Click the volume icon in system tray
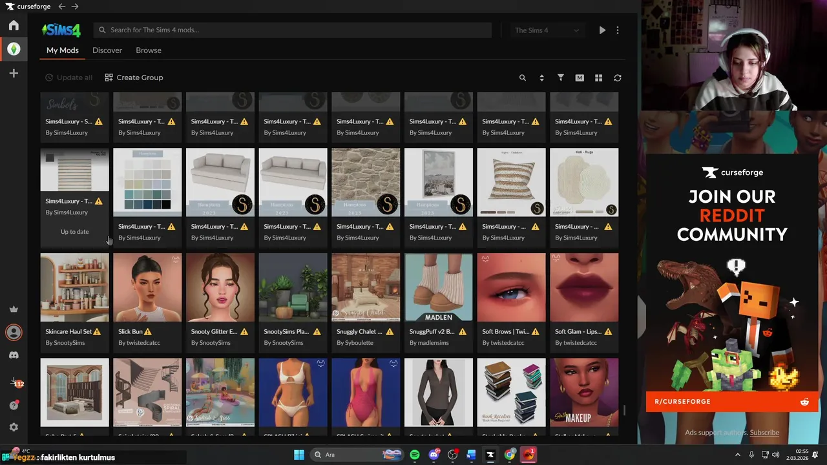The height and width of the screenshot is (465, 827). tap(775, 455)
